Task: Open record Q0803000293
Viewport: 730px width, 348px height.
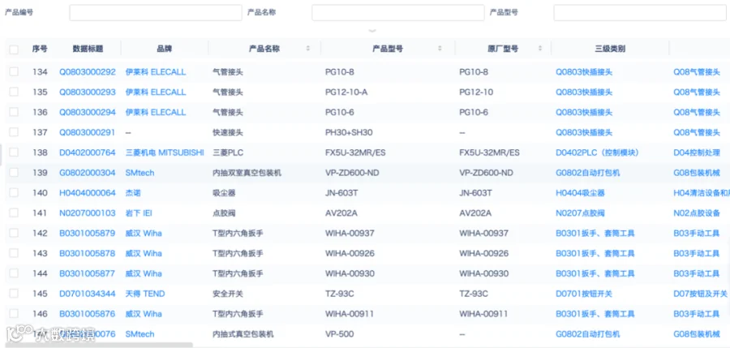Action: coord(87,92)
